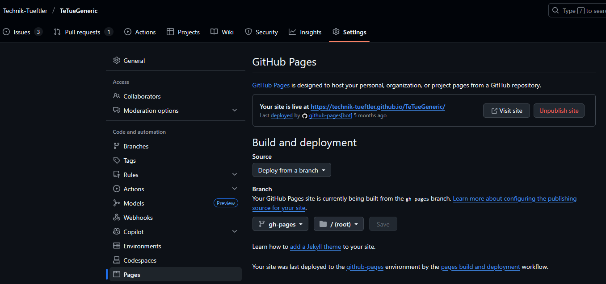
Task: Click the Webhooks icon
Action: point(117,218)
